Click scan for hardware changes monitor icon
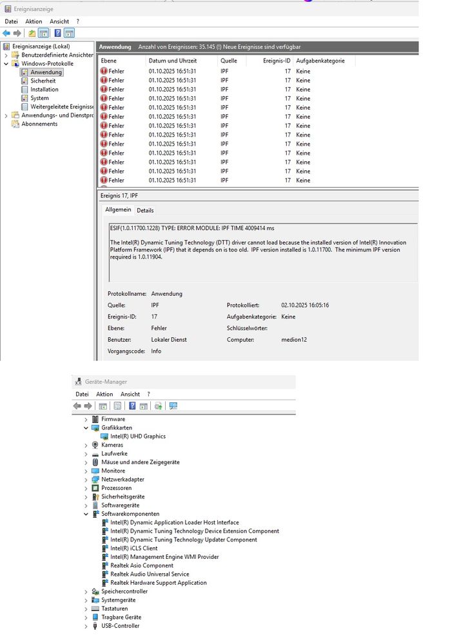The image size is (459, 644). pyautogui.click(x=173, y=406)
